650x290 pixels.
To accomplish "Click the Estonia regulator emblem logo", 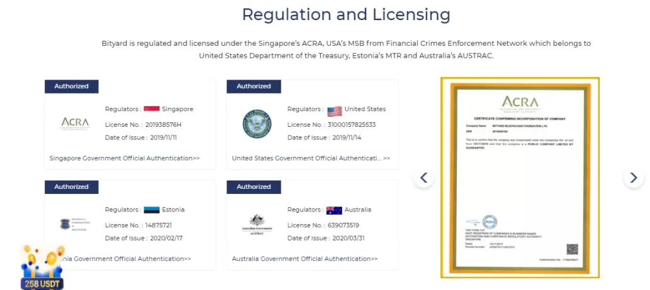I will click(x=75, y=224).
